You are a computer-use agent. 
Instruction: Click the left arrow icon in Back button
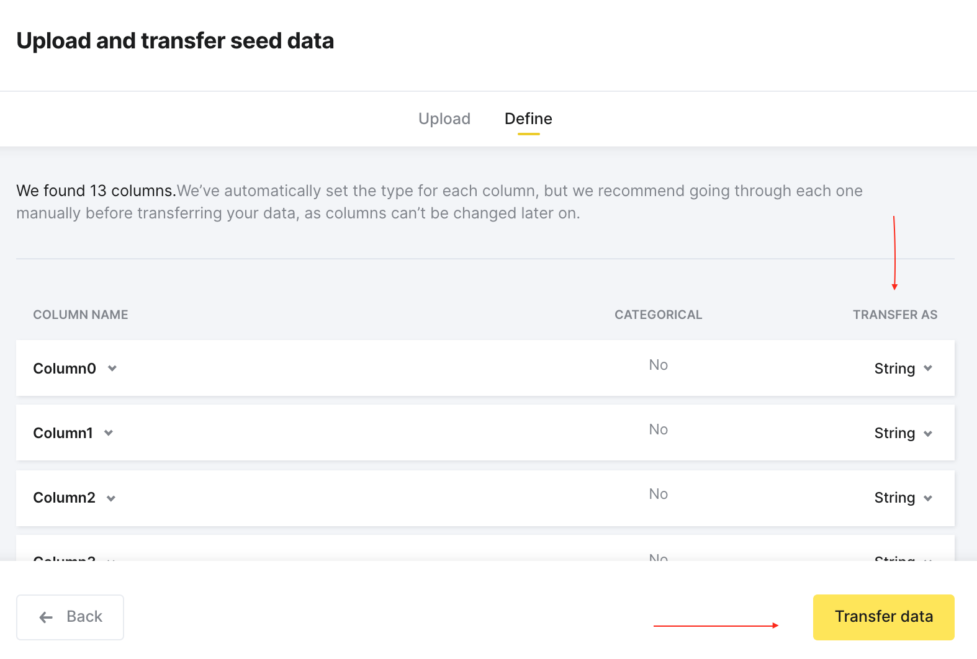tap(46, 617)
